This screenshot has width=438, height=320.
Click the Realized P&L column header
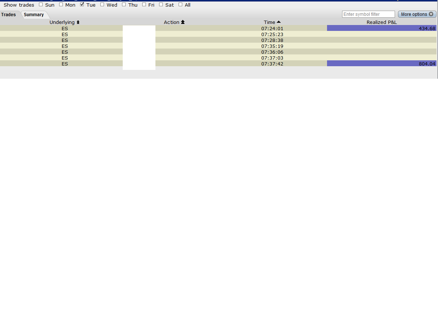(x=381, y=22)
